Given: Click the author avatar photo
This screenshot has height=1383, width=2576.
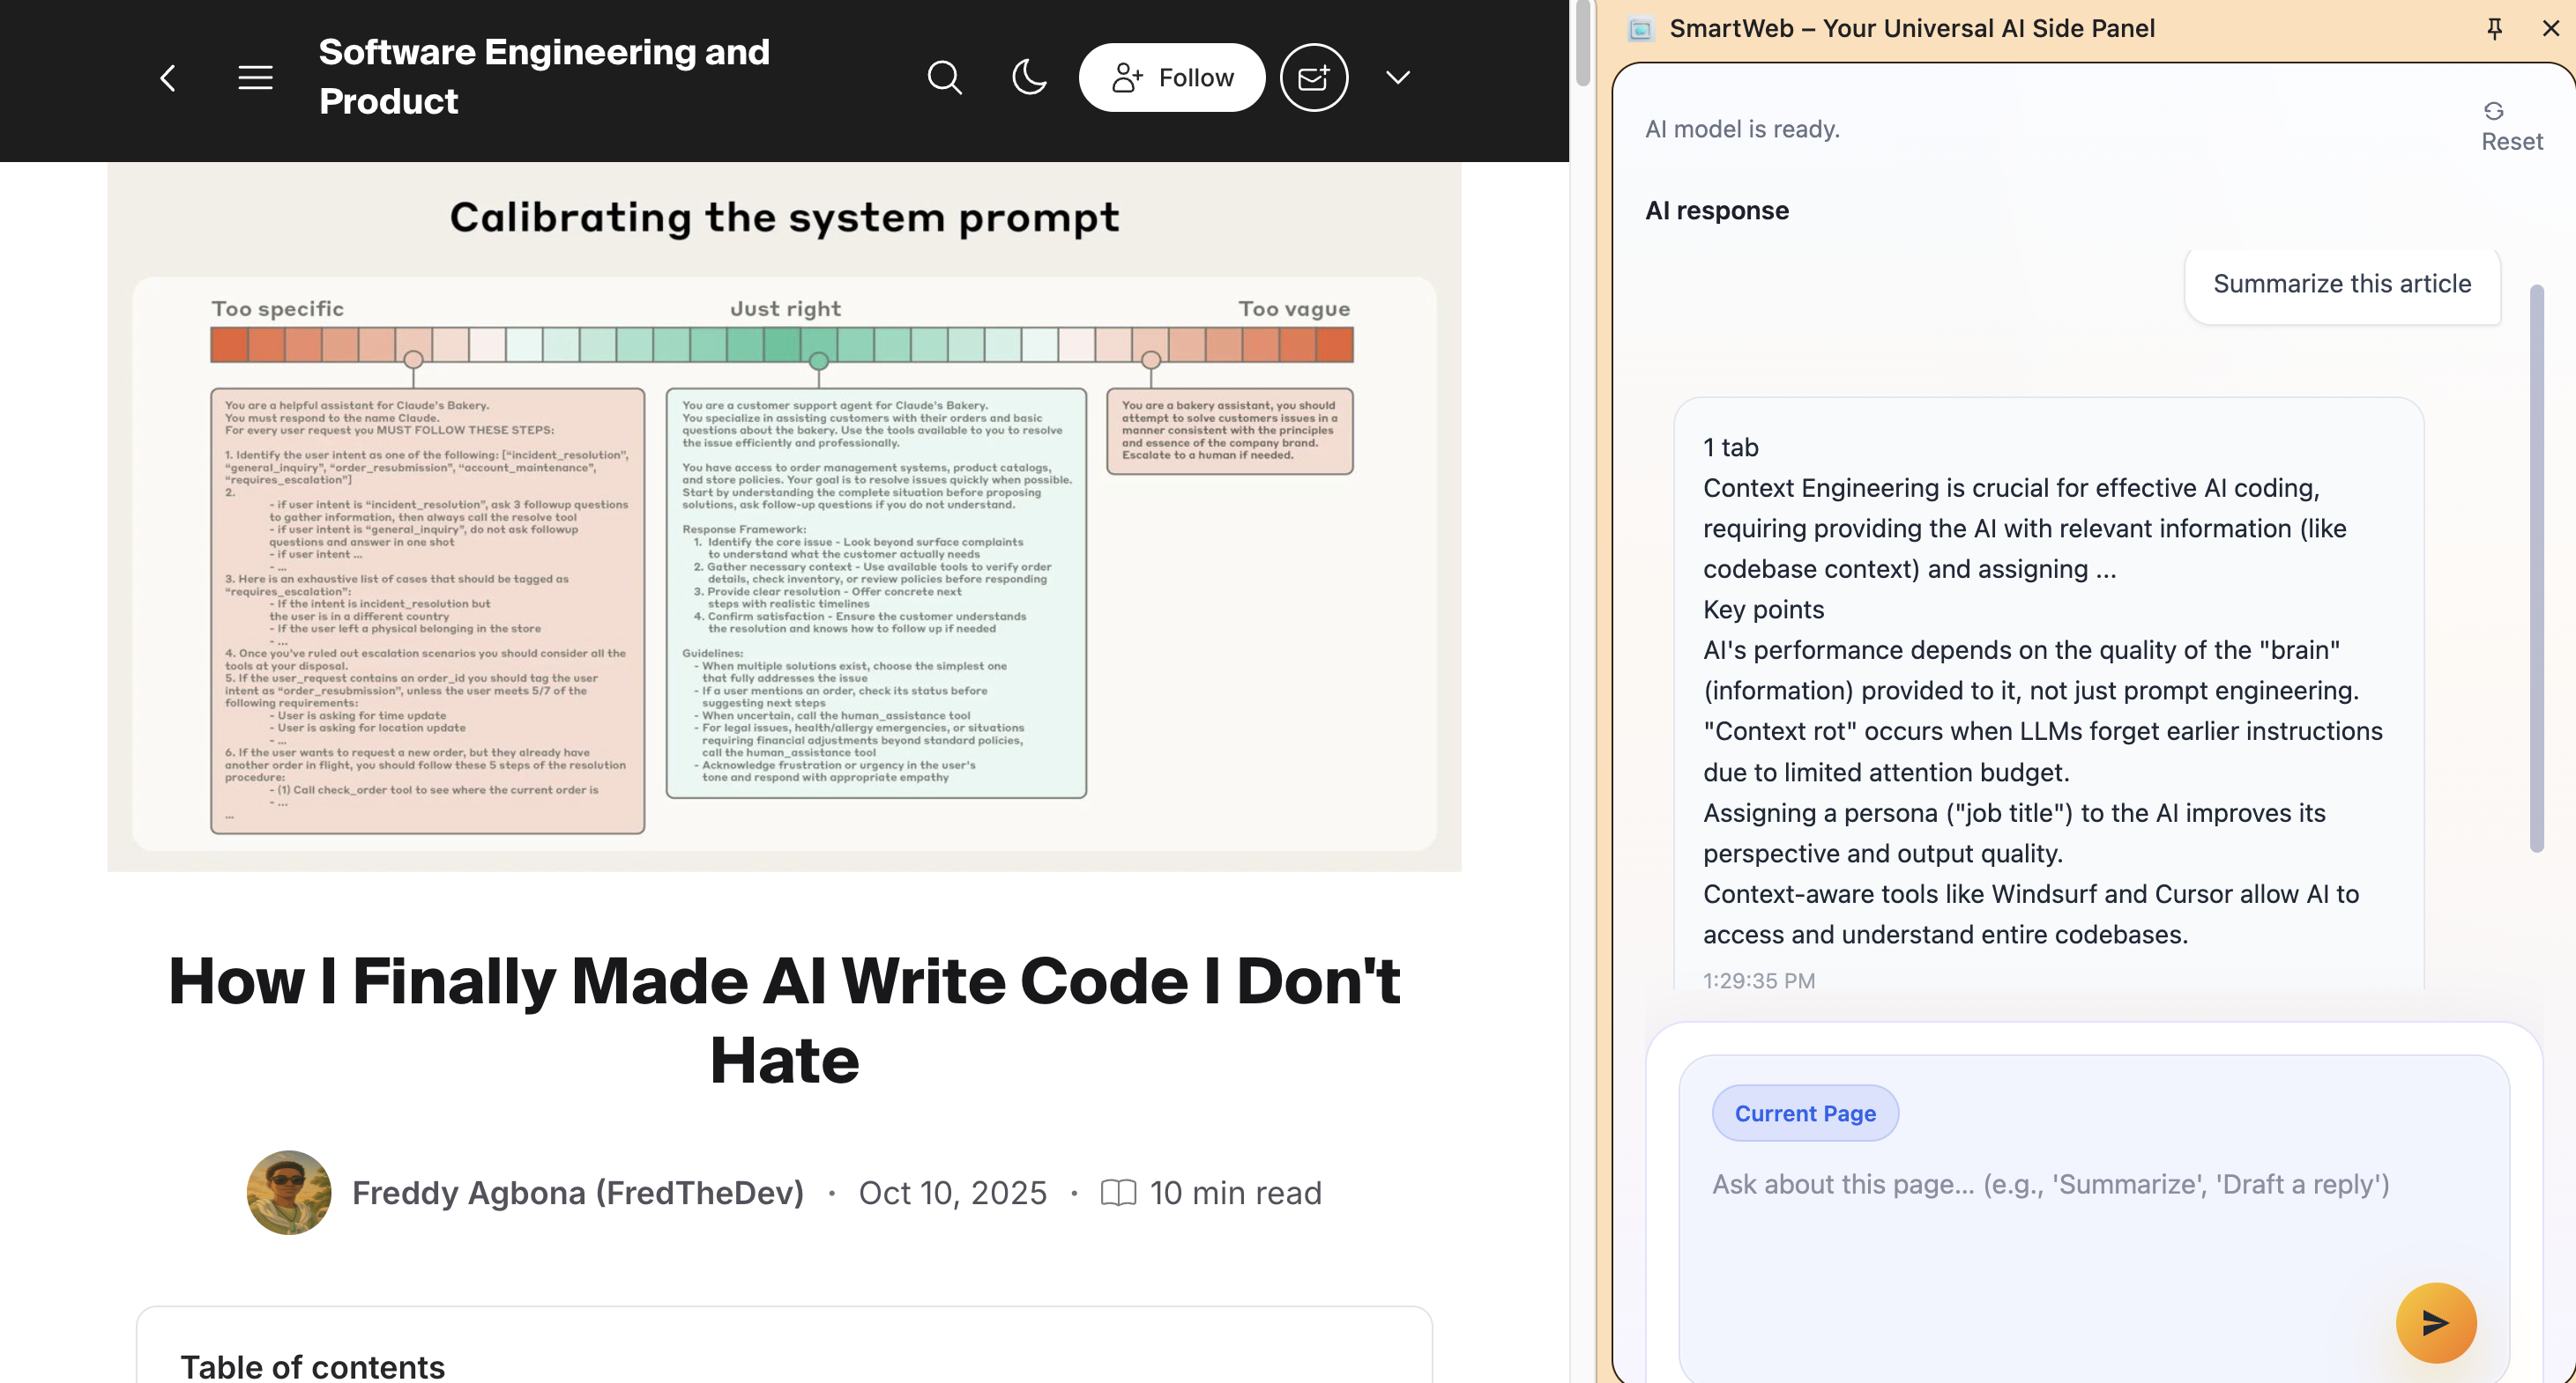Looking at the screenshot, I should click(289, 1193).
